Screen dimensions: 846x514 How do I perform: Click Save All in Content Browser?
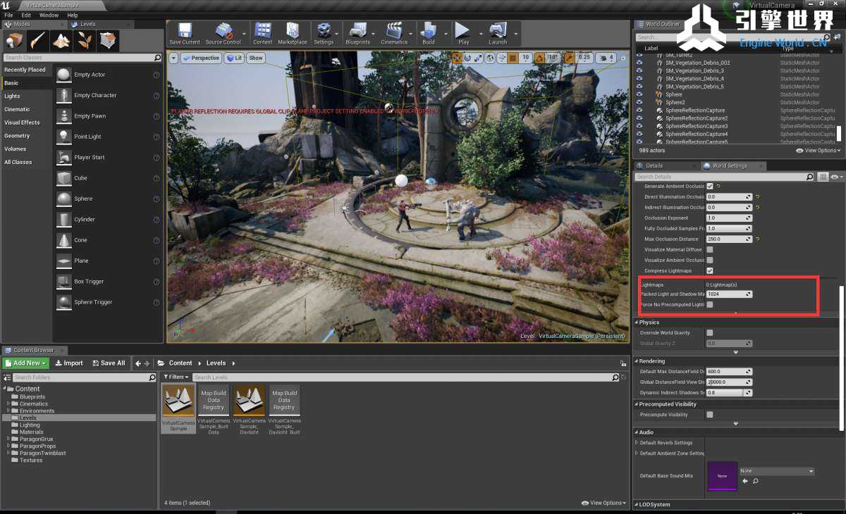click(109, 363)
